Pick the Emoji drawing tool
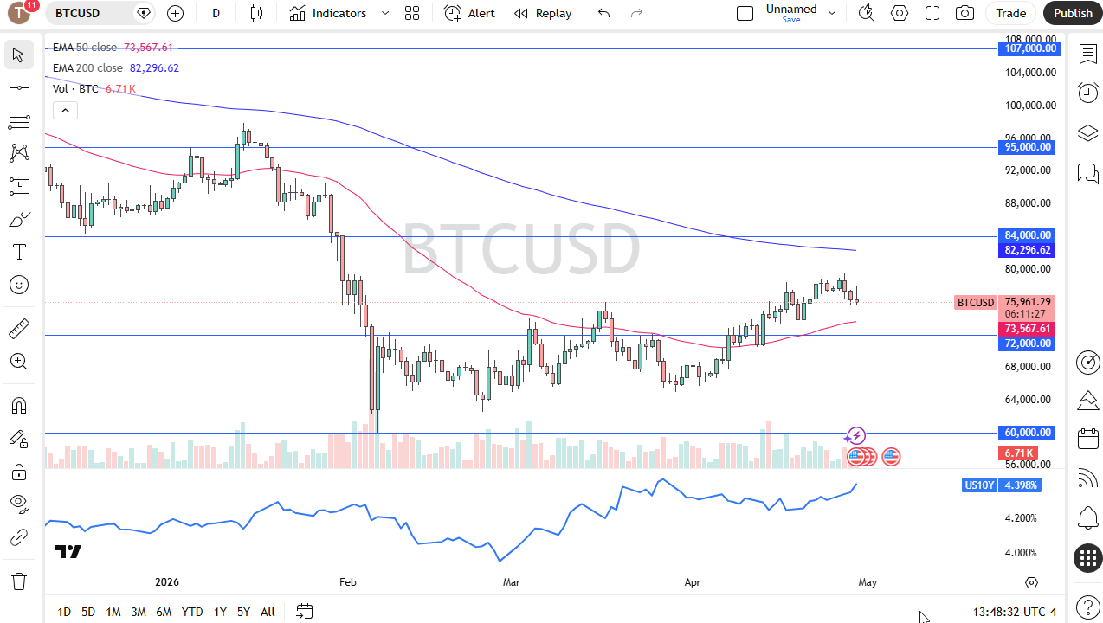Viewport: 1103px width, 623px height. 19,285
